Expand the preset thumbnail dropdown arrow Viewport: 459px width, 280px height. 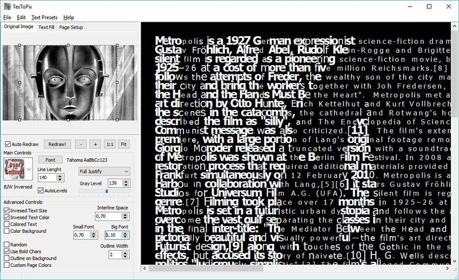coord(29,169)
